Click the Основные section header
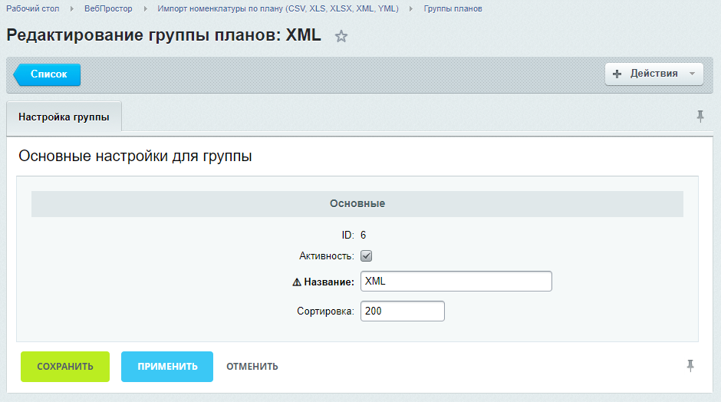The width and height of the screenshot is (721, 402). point(357,204)
